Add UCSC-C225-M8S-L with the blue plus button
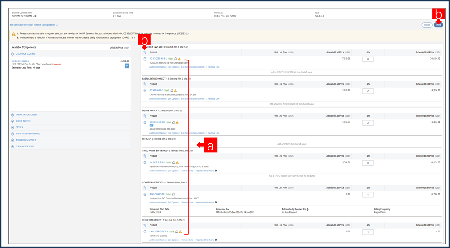Viewport: 450px width, 248px height. point(127,66)
